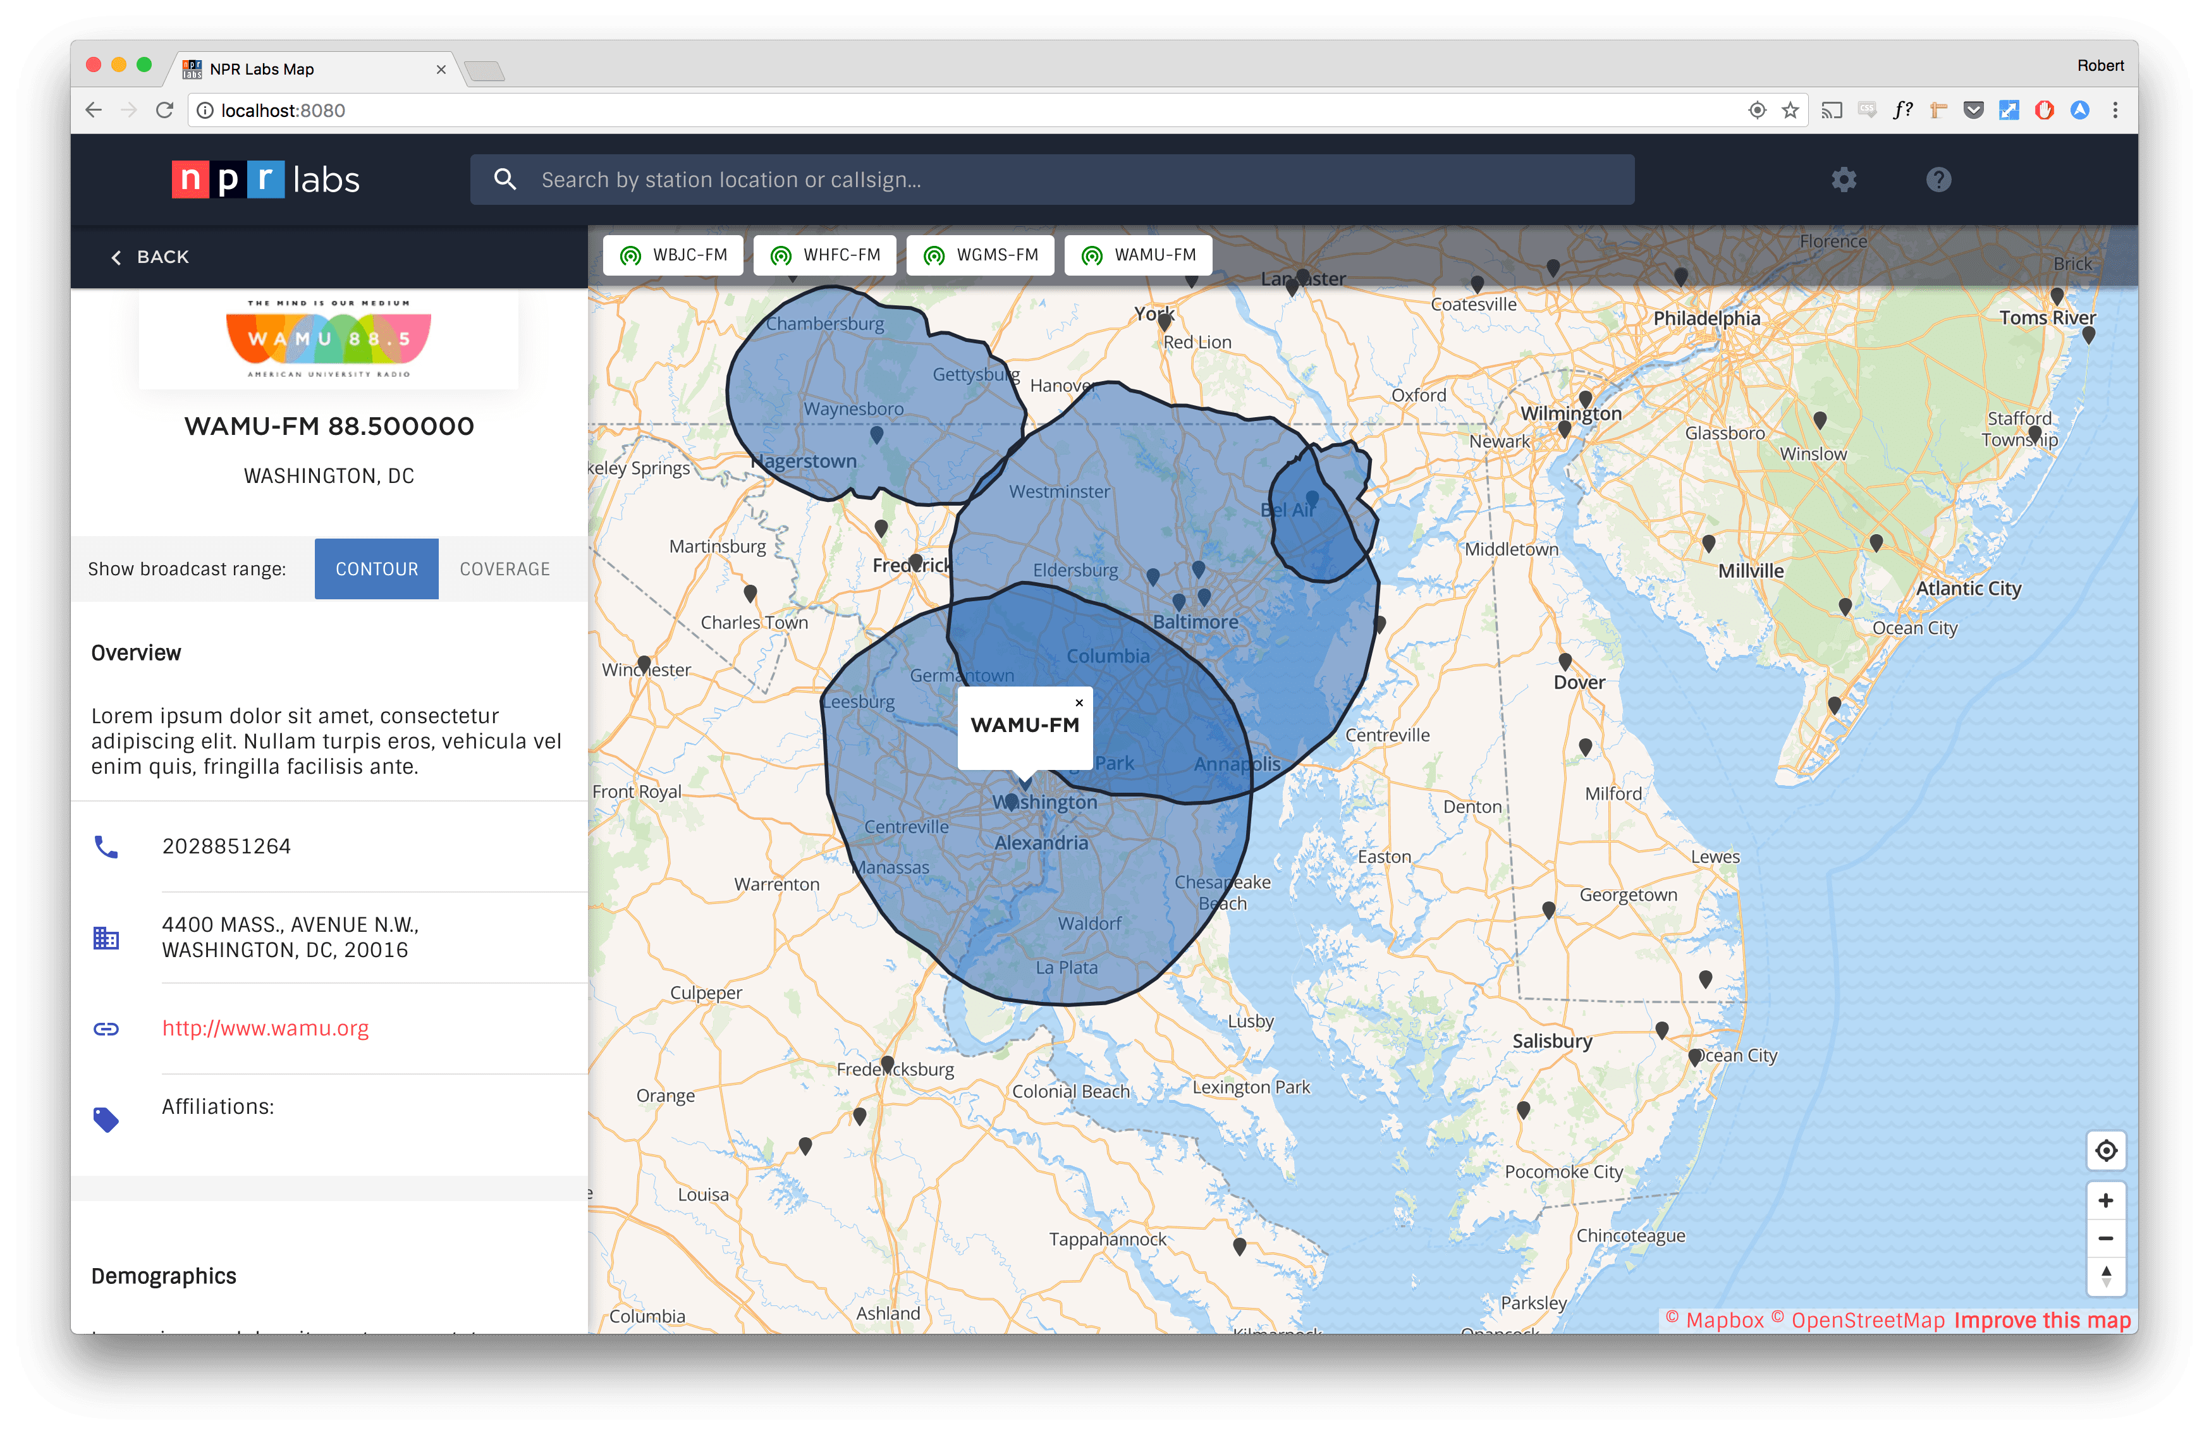Select the WHFC-FM station chip
The width and height of the screenshot is (2209, 1435).
click(x=825, y=255)
